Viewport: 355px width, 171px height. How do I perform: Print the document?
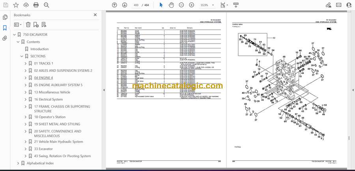[x=36, y=5]
